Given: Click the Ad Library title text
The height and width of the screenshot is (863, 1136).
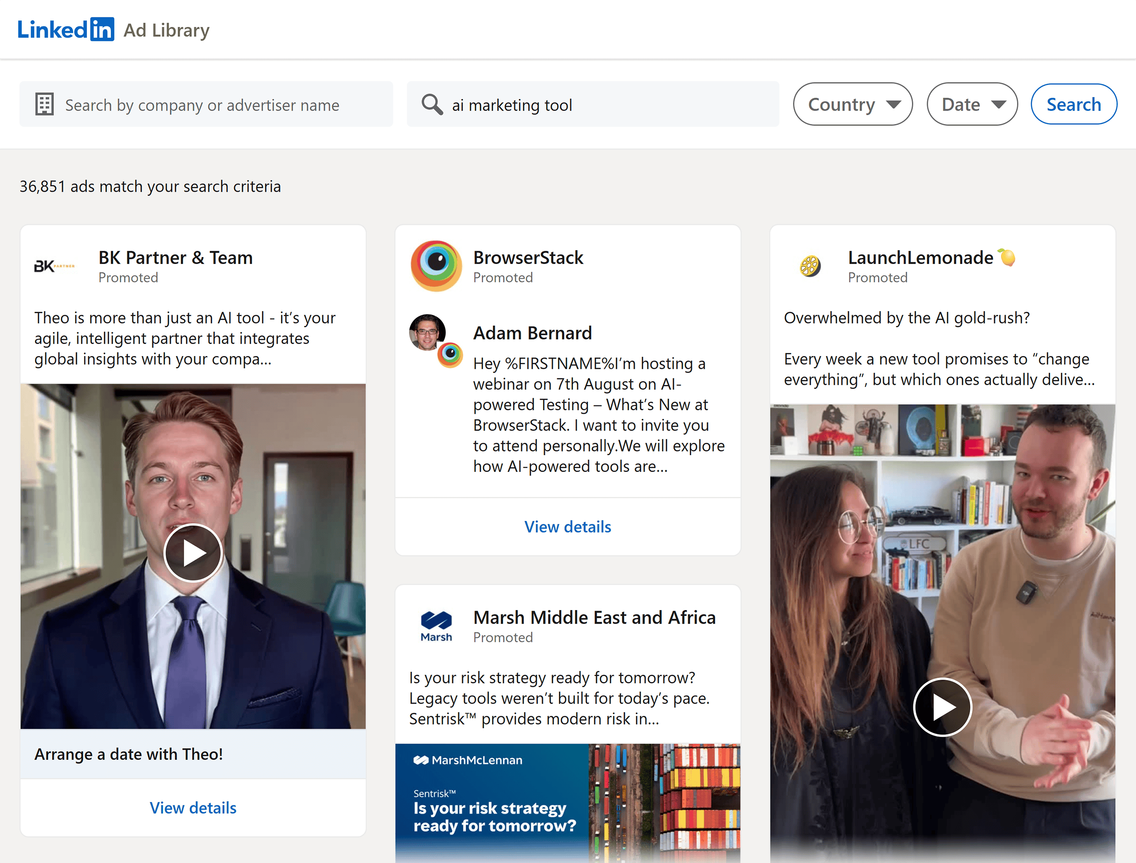Looking at the screenshot, I should point(166,30).
